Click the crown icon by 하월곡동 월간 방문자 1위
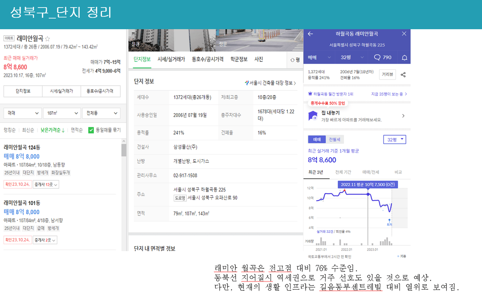 [310, 94]
